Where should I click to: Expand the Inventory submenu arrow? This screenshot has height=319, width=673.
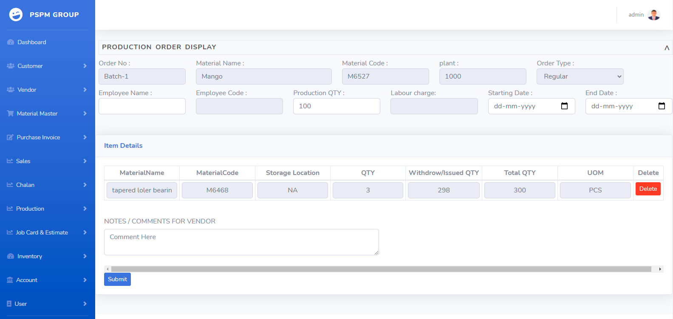click(x=85, y=256)
